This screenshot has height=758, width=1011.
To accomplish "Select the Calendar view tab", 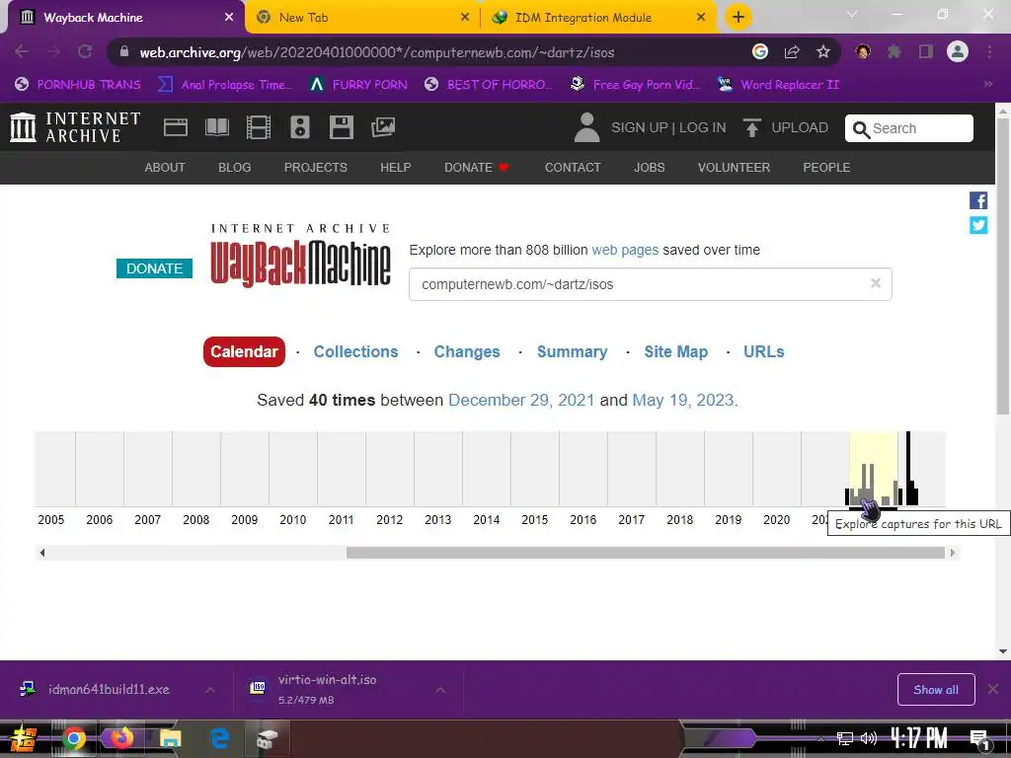I will (244, 351).
